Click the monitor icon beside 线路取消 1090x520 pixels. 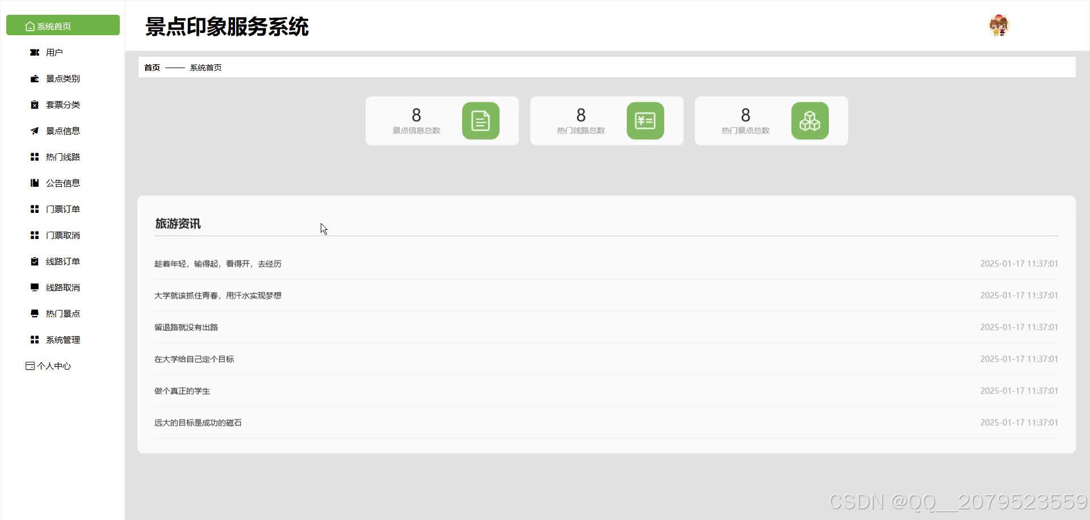point(35,287)
